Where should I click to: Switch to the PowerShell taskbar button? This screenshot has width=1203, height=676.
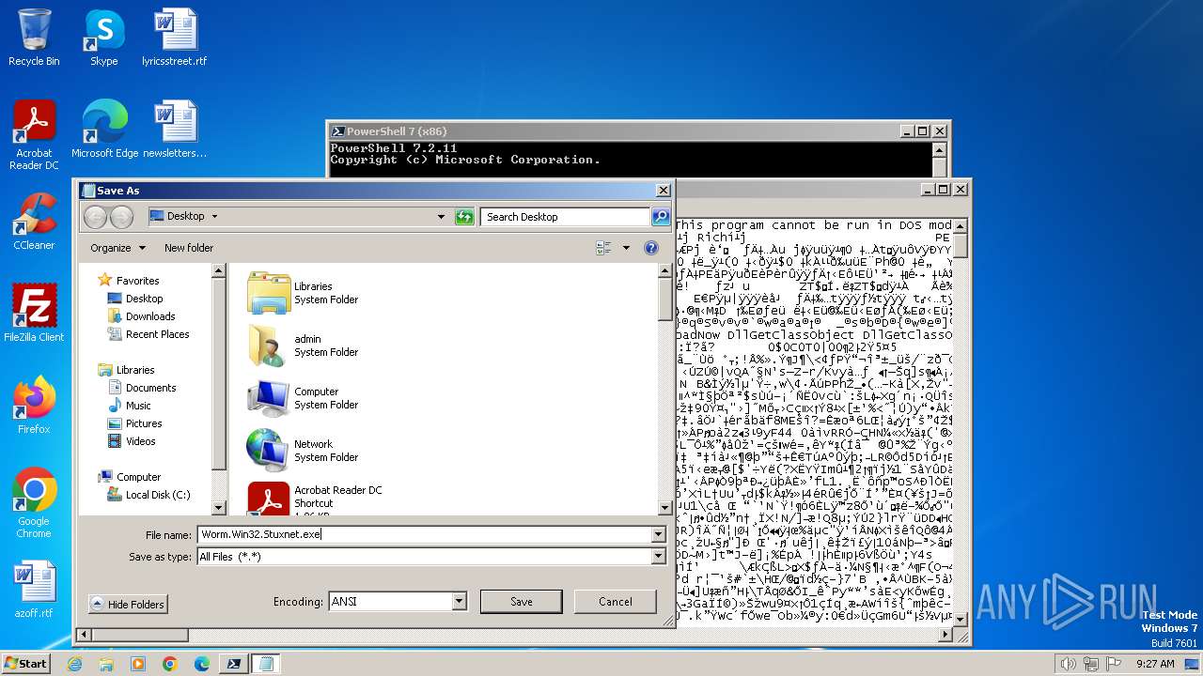coord(234,664)
